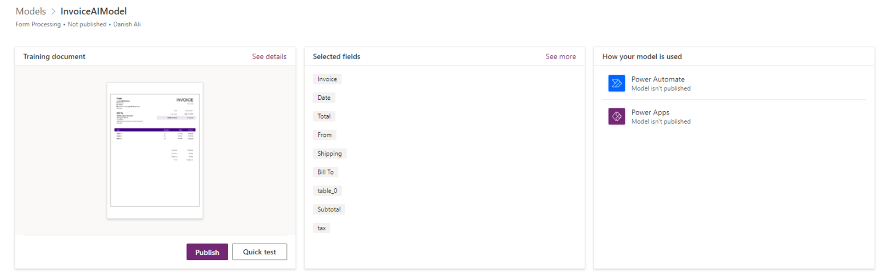Select the table_0 field tag

328,191
